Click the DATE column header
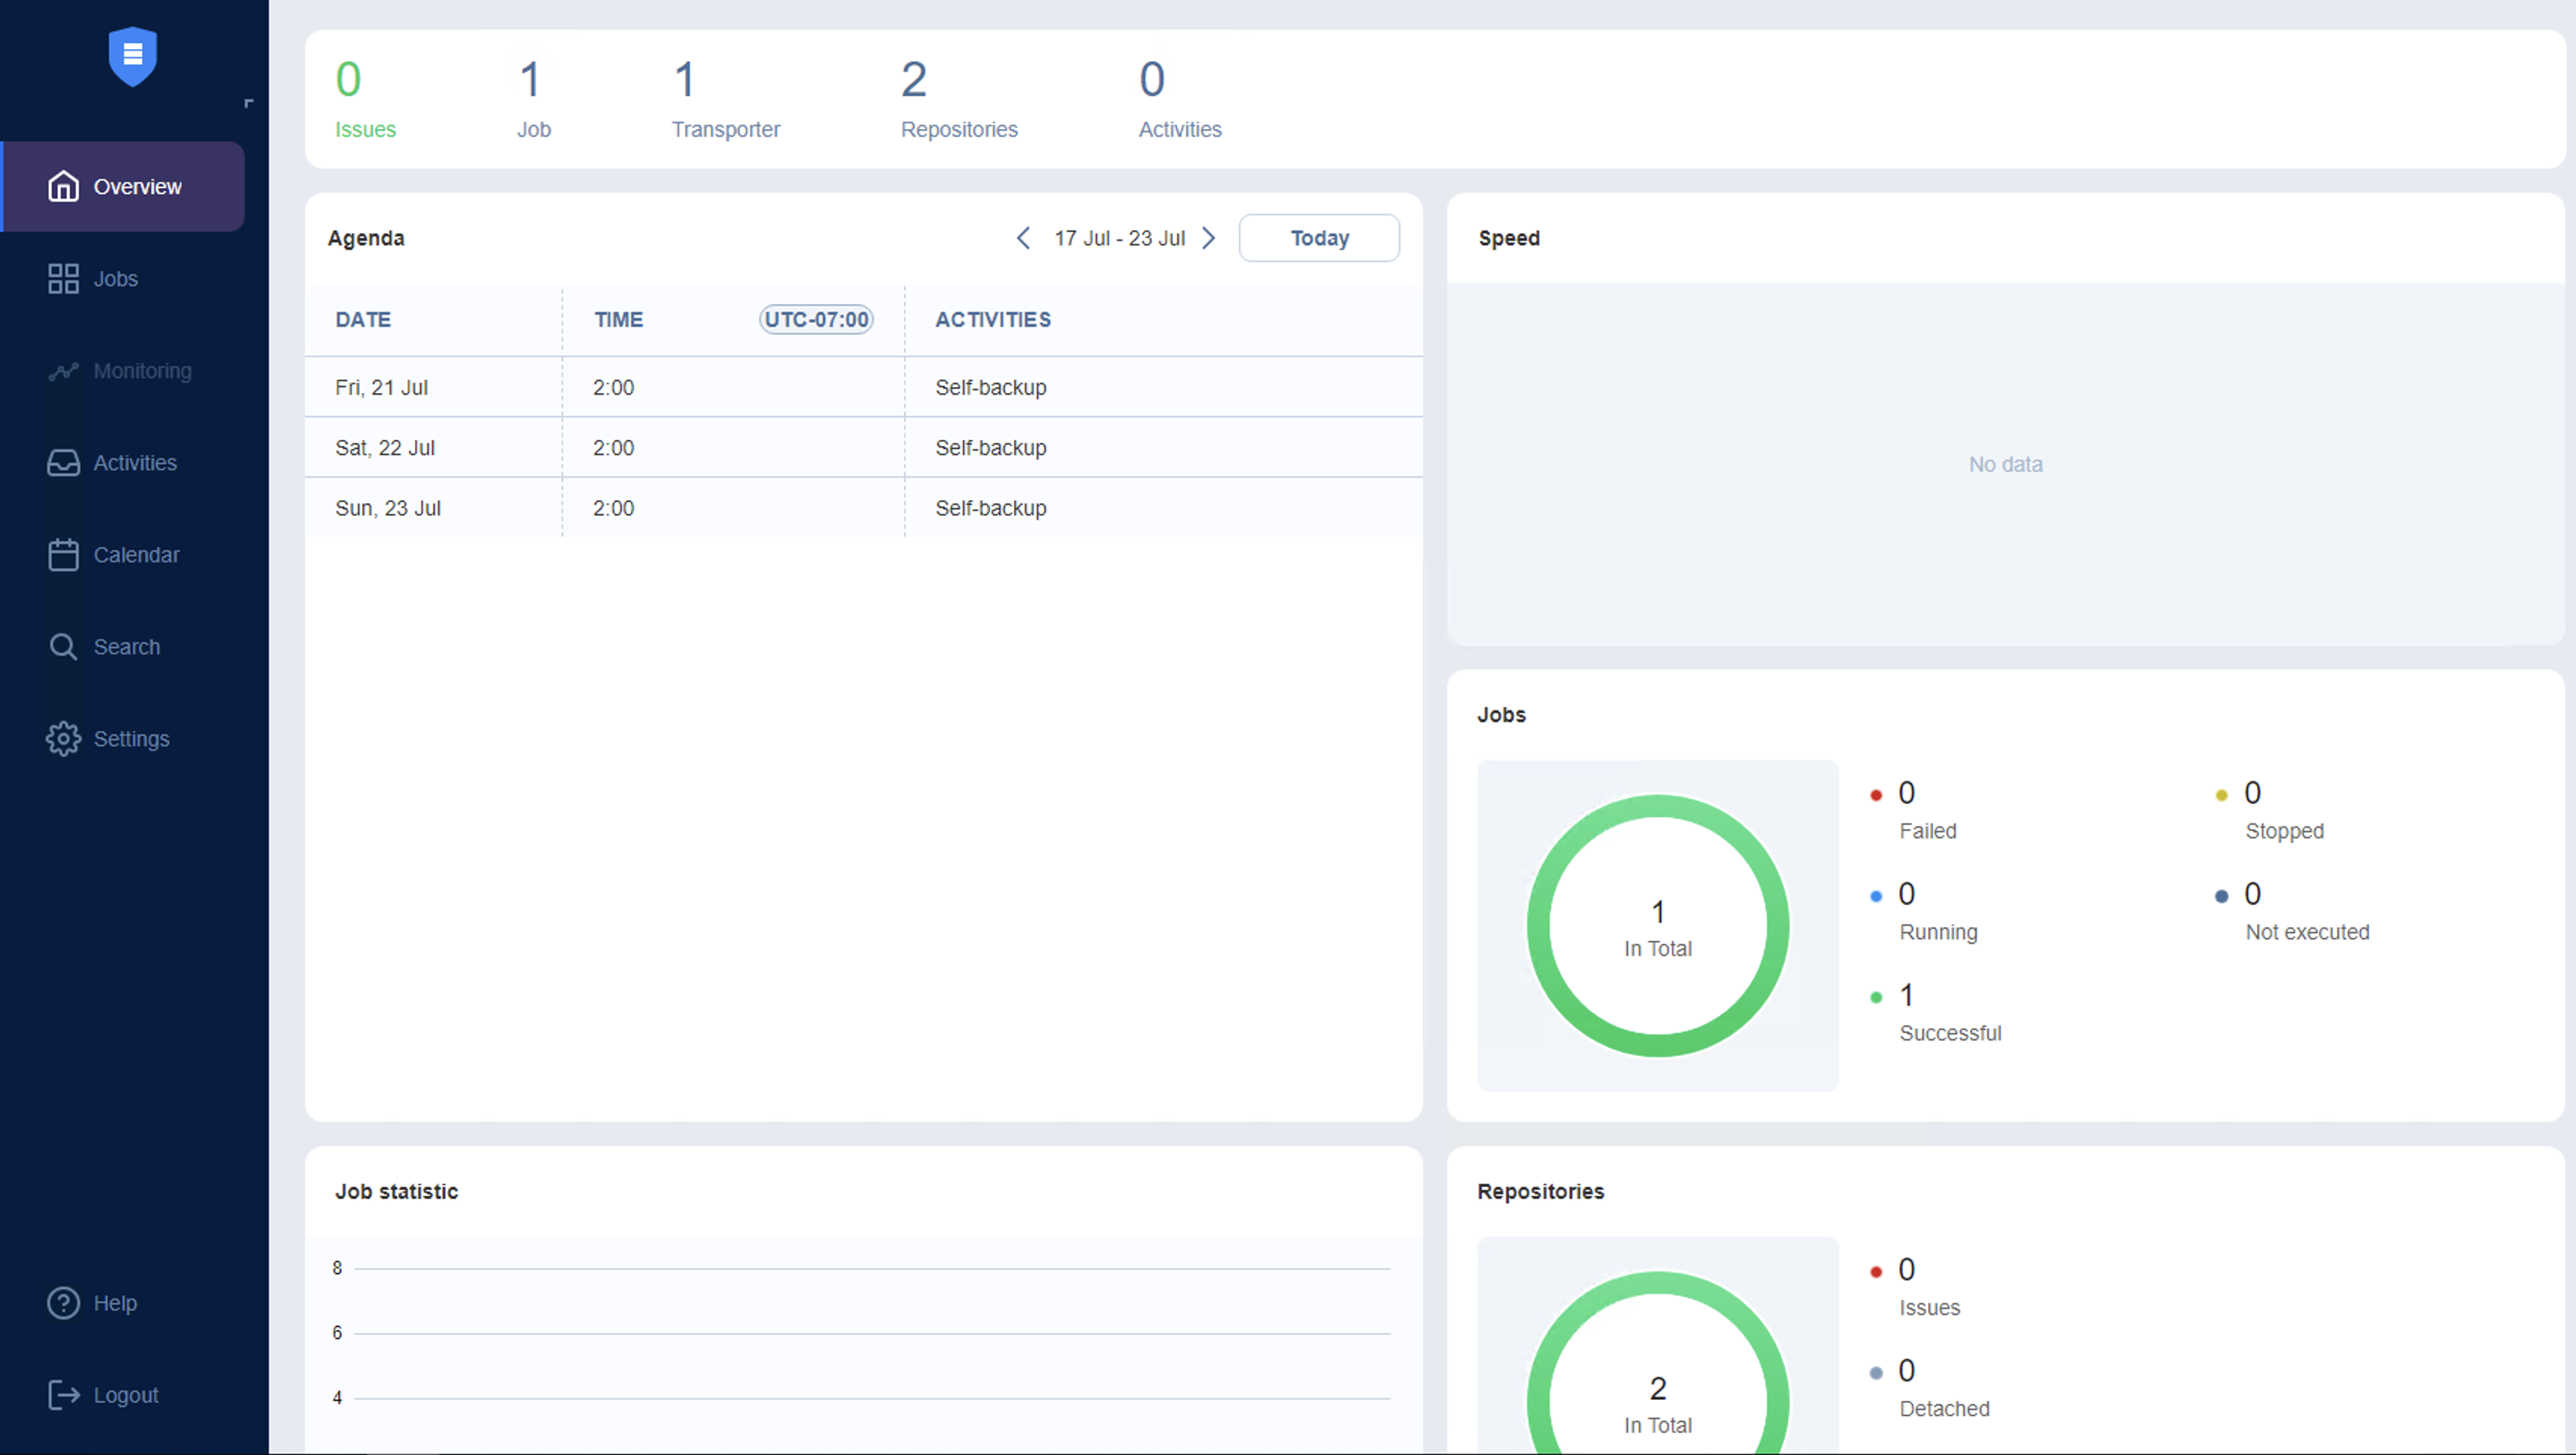This screenshot has width=2576, height=1455. point(363,320)
